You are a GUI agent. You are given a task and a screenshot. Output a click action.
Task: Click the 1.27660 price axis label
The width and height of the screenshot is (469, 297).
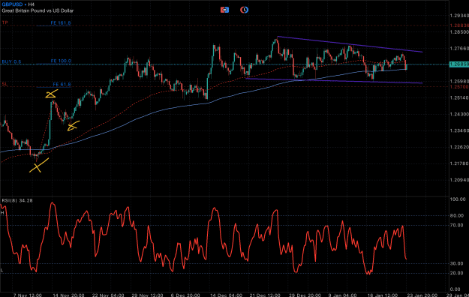point(459,49)
